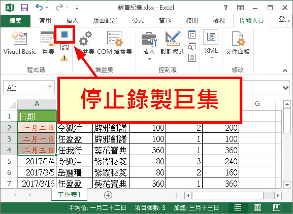This screenshot has height=214, width=293.
Task: Switch to the 資料 tab
Action: click(x=165, y=21)
